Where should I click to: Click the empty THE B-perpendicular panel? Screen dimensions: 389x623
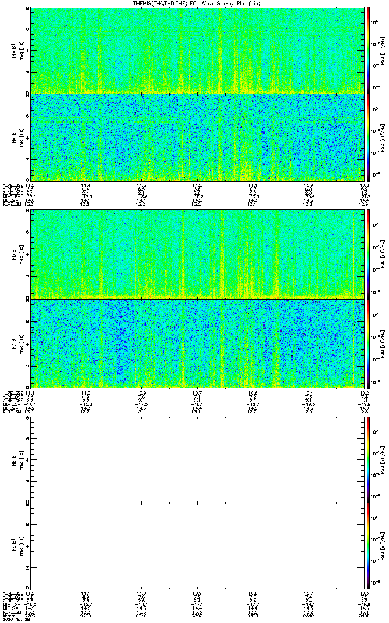(x=196, y=459)
